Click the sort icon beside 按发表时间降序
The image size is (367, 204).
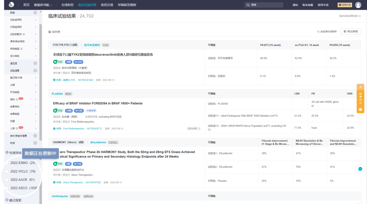[x=318, y=32]
